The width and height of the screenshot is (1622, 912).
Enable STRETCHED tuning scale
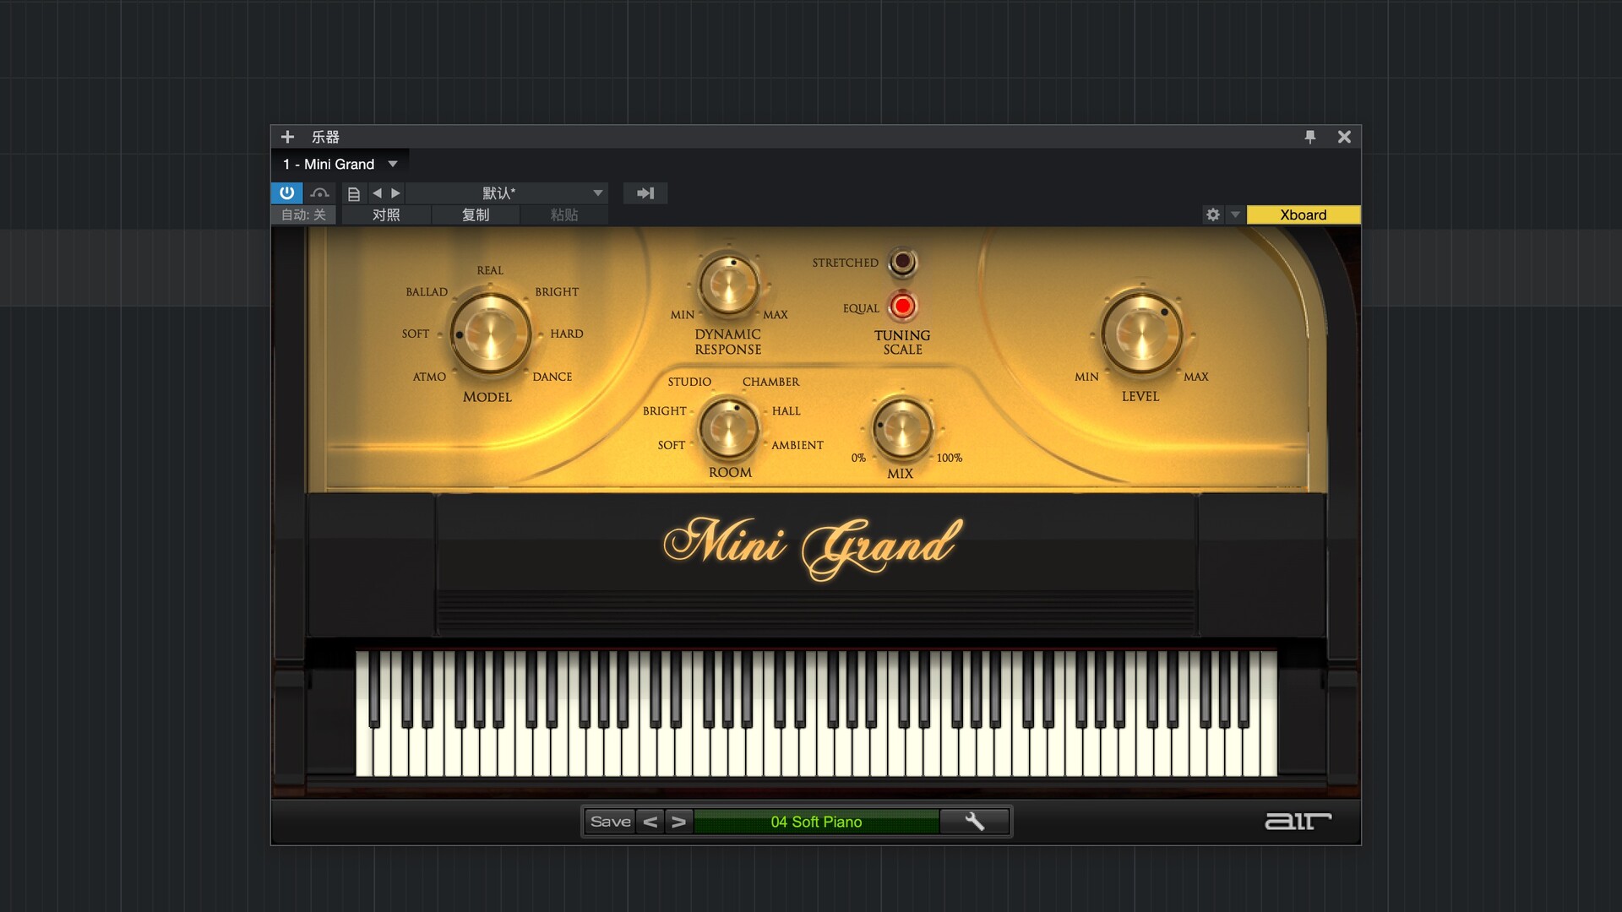tap(902, 262)
